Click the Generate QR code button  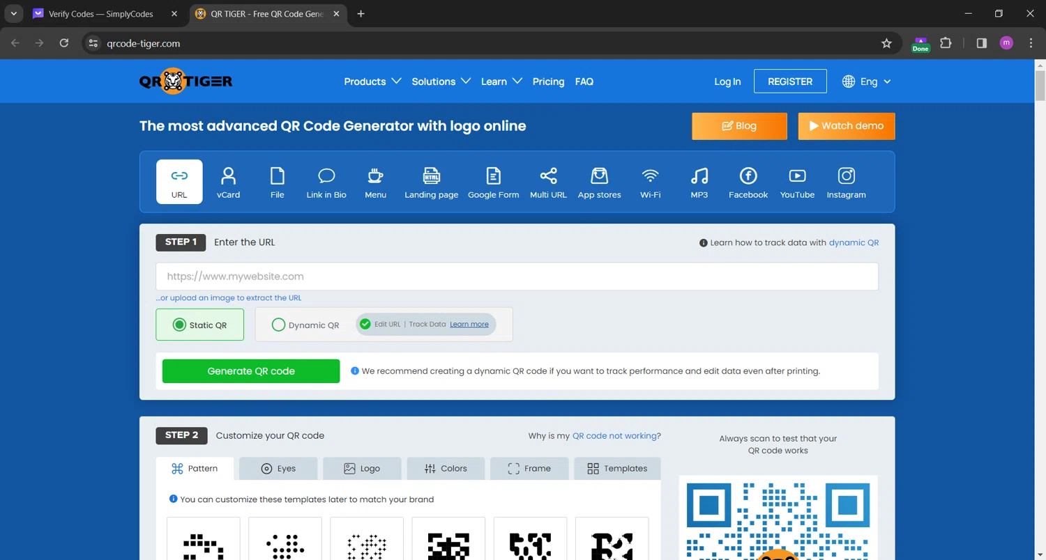click(x=251, y=371)
